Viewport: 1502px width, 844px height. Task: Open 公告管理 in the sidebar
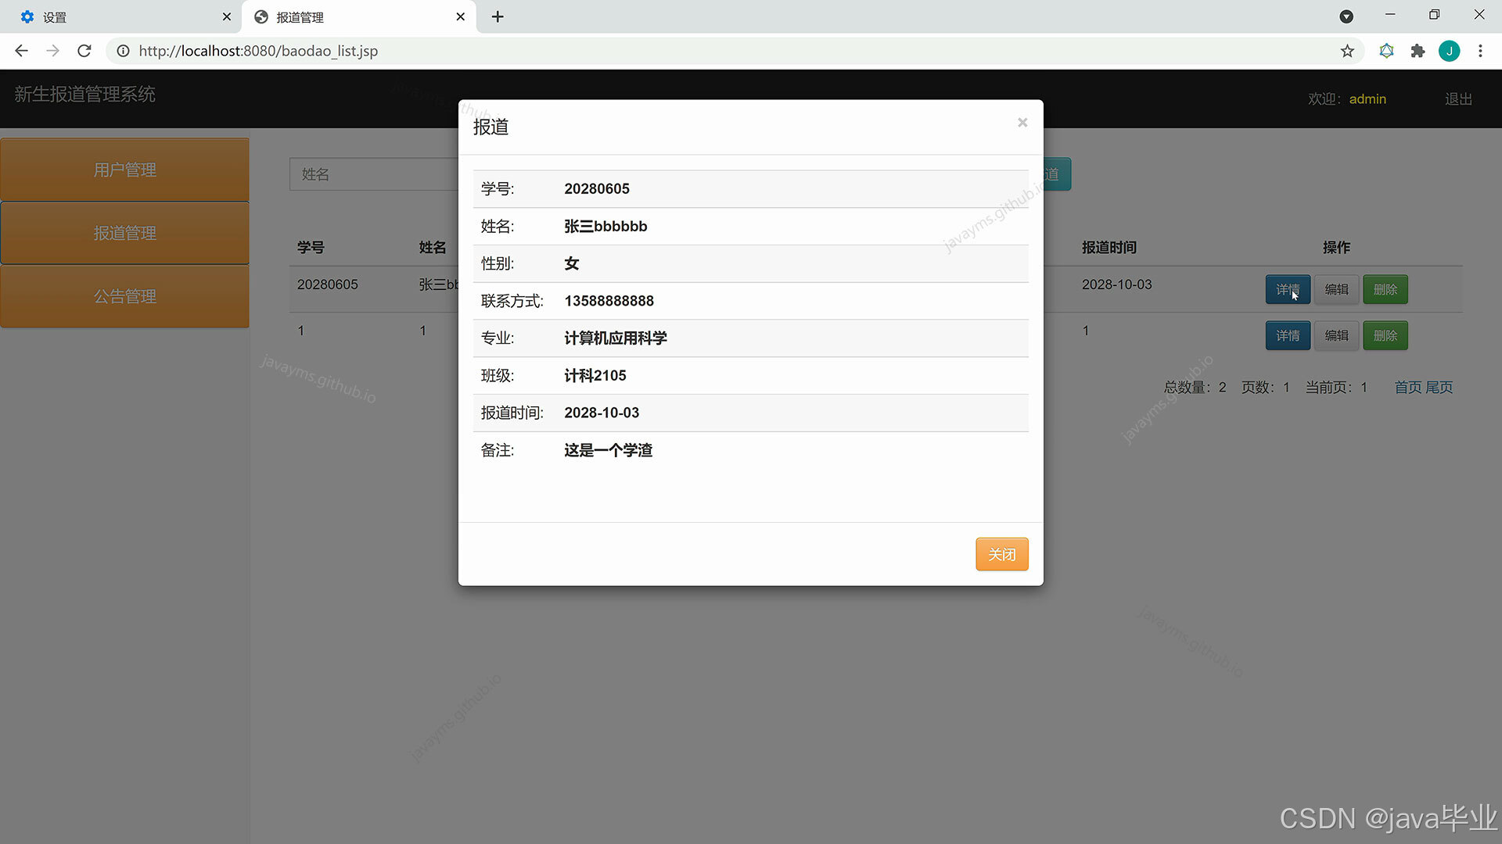pos(124,296)
